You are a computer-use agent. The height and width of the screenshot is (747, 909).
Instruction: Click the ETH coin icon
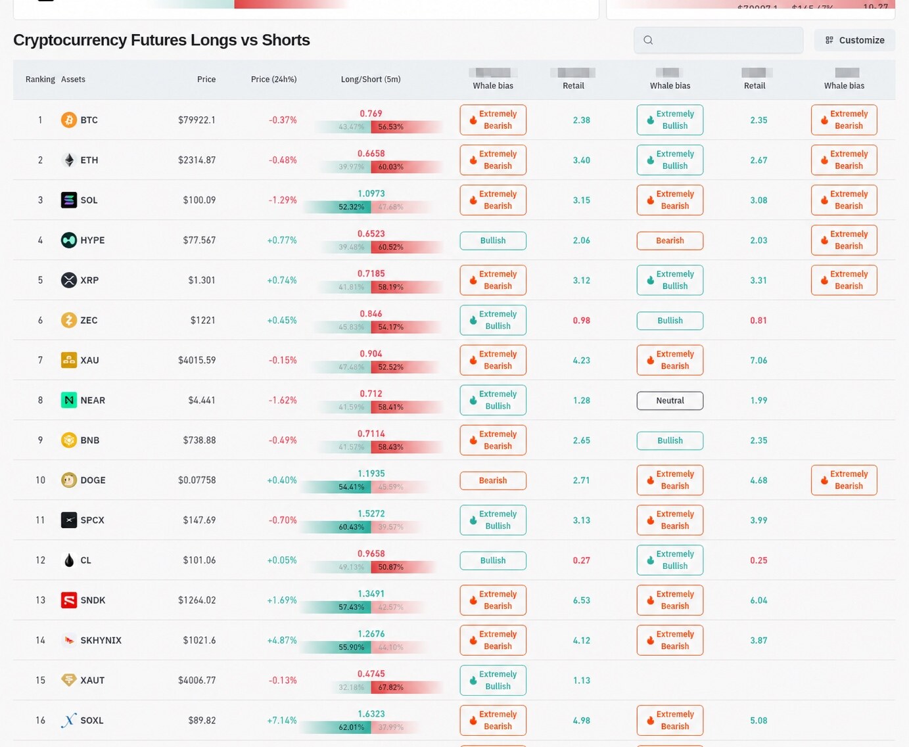coord(69,160)
